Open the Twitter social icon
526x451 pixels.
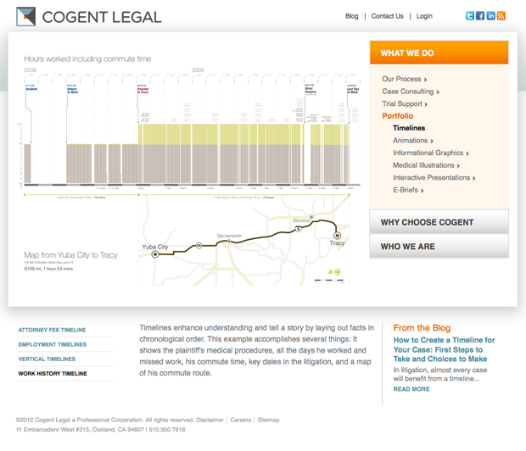[470, 16]
